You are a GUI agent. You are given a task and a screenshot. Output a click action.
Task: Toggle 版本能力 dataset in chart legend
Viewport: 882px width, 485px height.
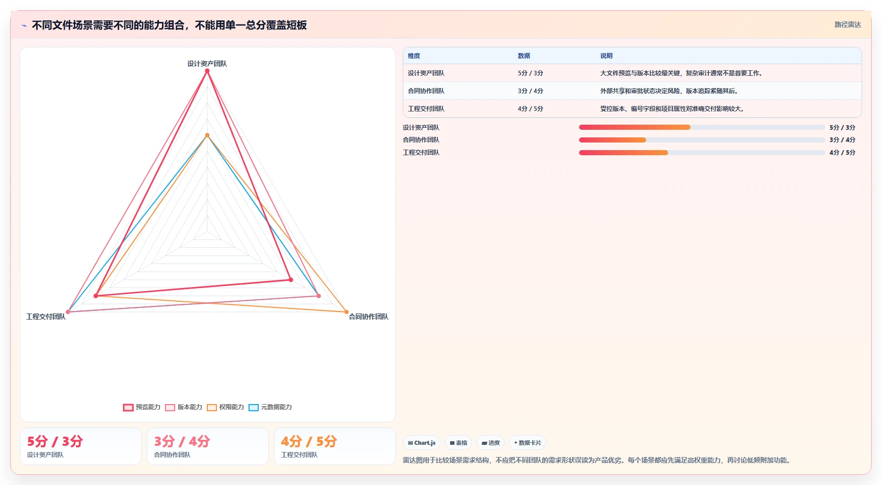pyautogui.click(x=183, y=407)
